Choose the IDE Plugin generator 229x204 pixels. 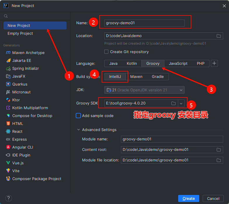pyautogui.click(x=35, y=155)
